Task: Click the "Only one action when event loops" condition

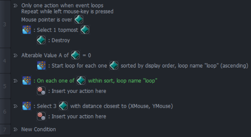Action: point(62,6)
